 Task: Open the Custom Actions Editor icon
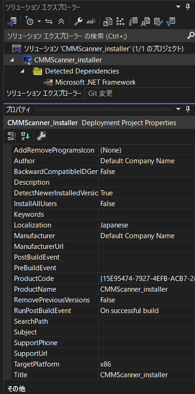point(159,22)
